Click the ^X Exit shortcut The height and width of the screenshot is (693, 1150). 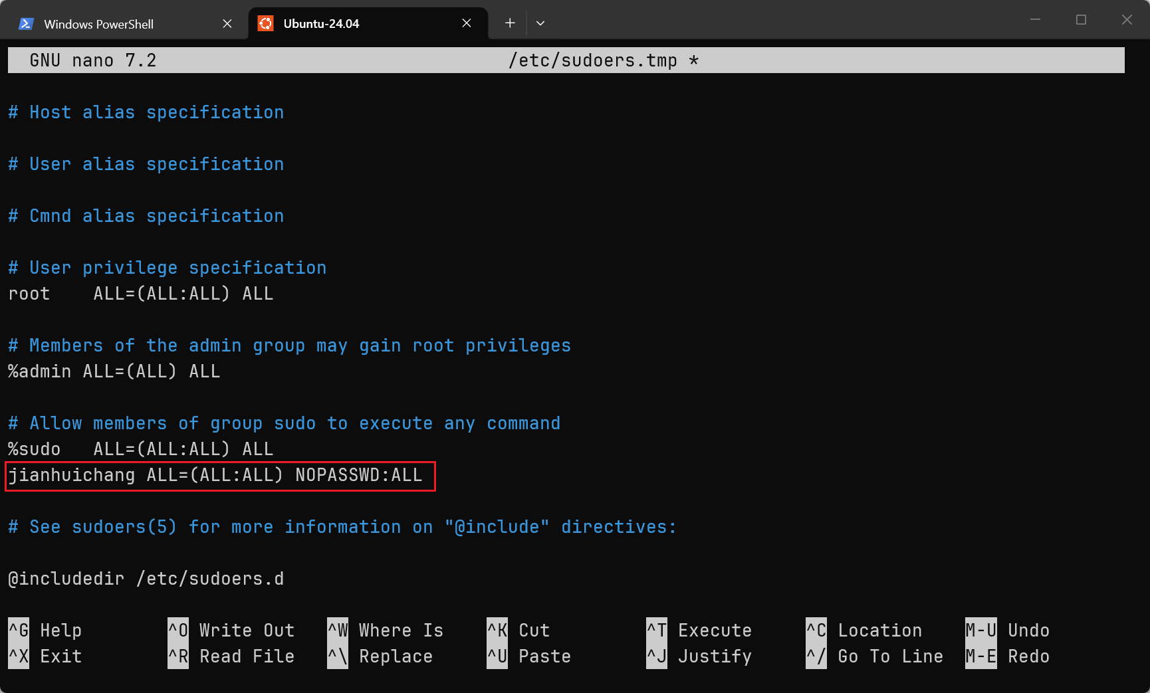pos(45,656)
